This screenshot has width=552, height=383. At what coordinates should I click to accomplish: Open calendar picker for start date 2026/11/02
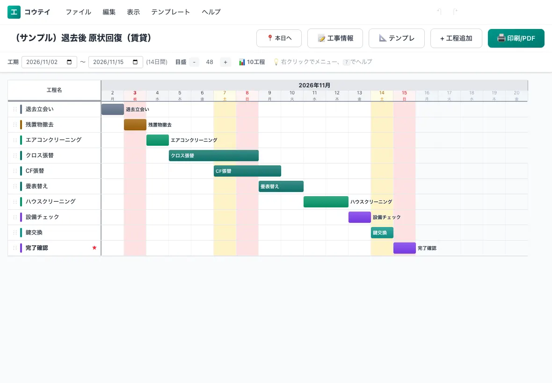click(69, 62)
